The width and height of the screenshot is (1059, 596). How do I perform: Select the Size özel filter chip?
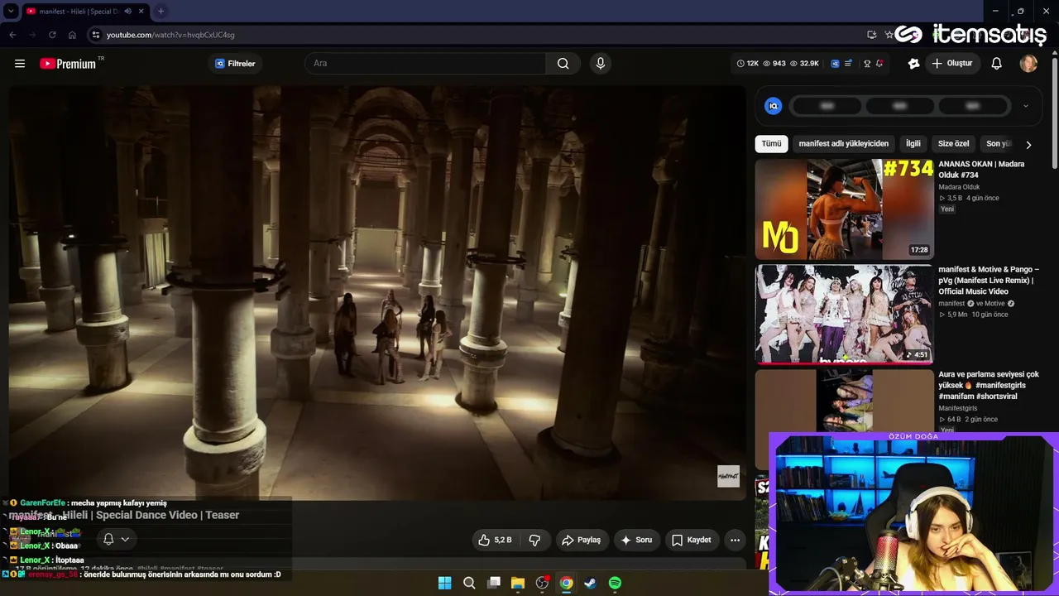[x=953, y=143]
